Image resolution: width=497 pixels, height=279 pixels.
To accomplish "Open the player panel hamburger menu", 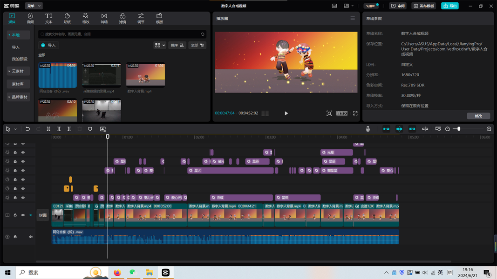I will pos(353,18).
